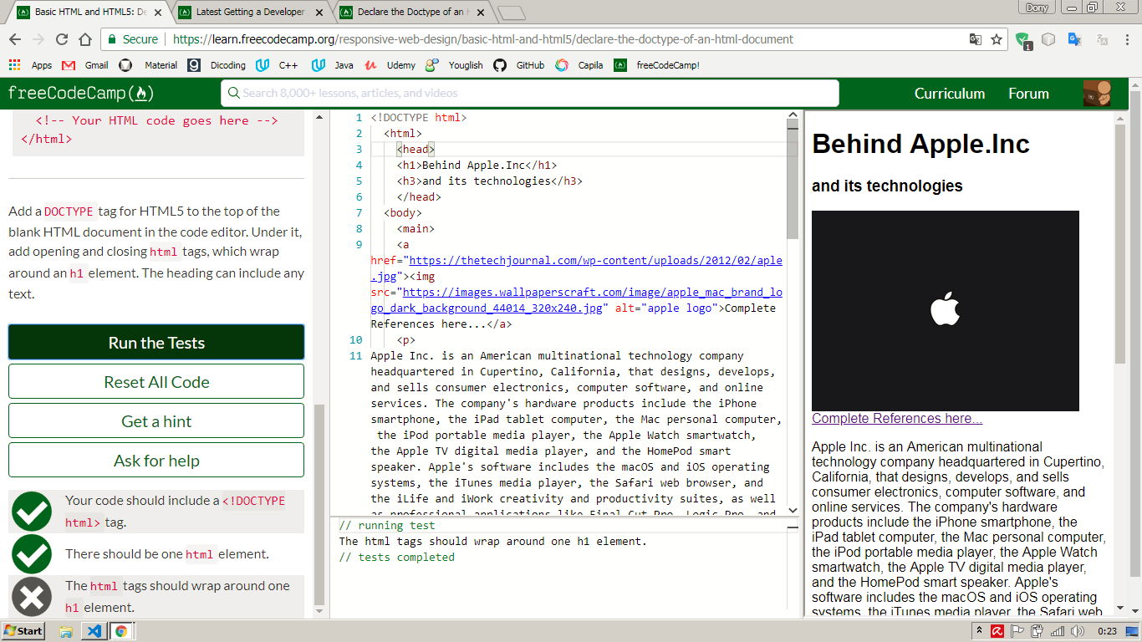
Task: Click the search magnifier icon in freeCodeCamp search bar
Action: [x=234, y=93]
